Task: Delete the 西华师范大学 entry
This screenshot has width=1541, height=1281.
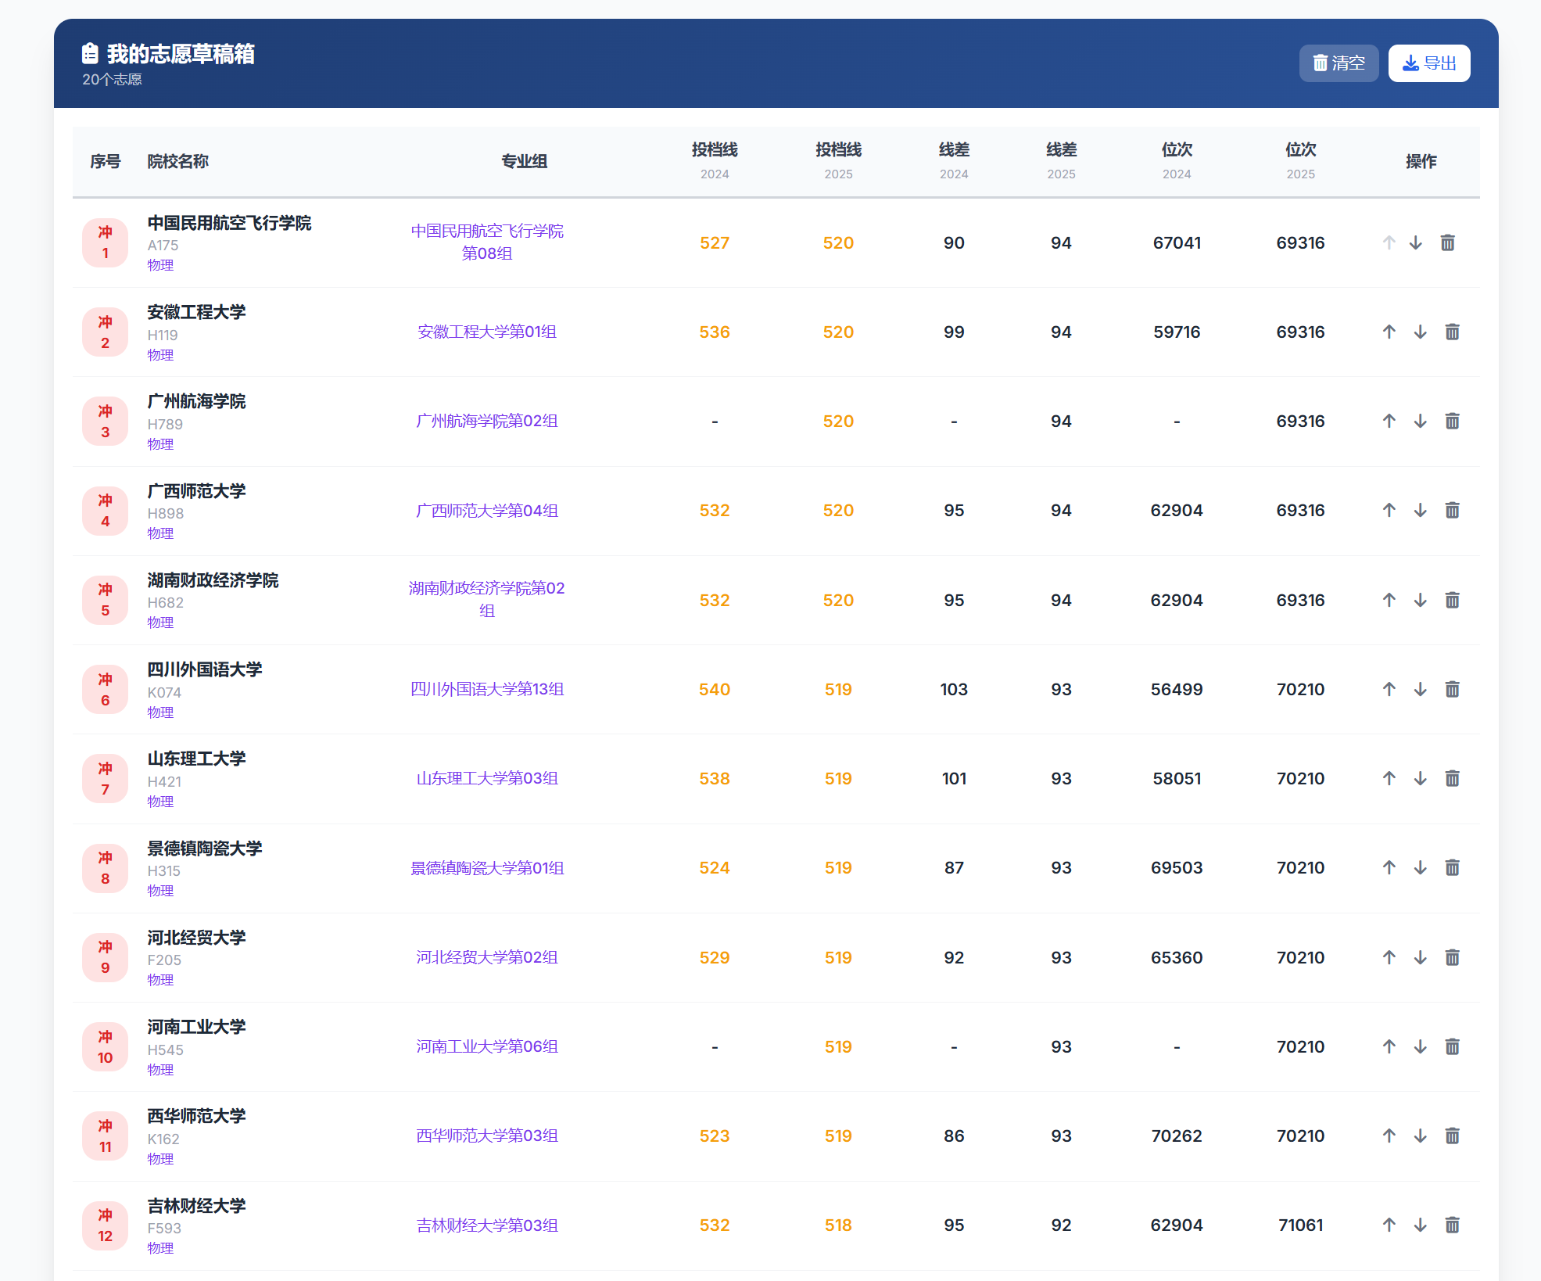Action: (x=1453, y=1136)
